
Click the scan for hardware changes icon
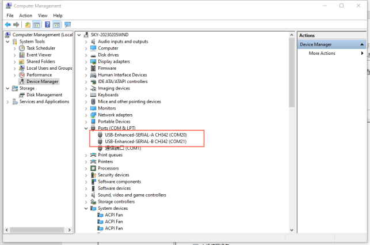coord(67,25)
